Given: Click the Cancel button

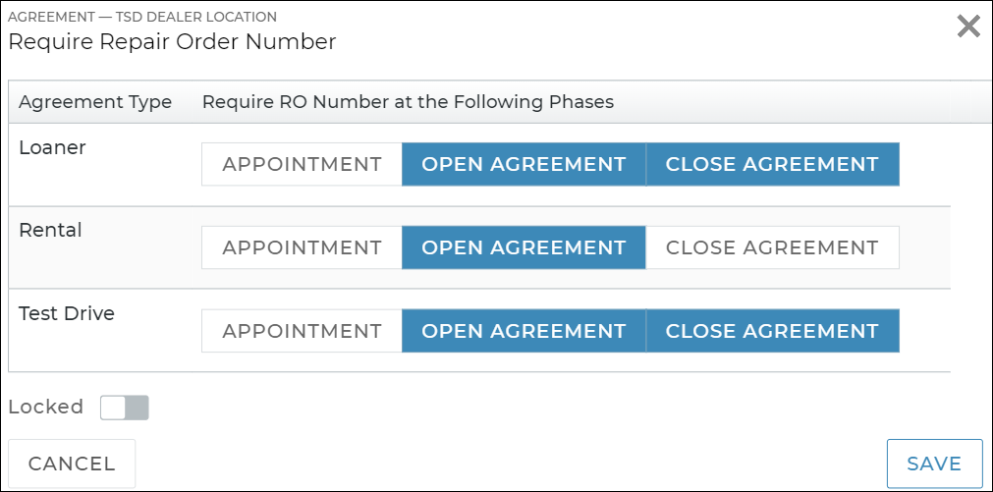Looking at the screenshot, I should pos(72,464).
